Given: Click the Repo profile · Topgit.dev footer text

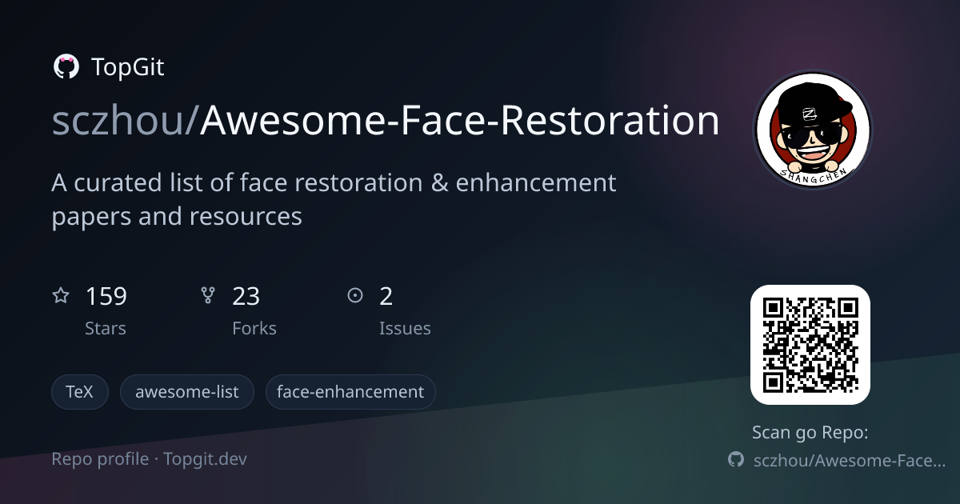Looking at the screenshot, I should click(x=149, y=458).
